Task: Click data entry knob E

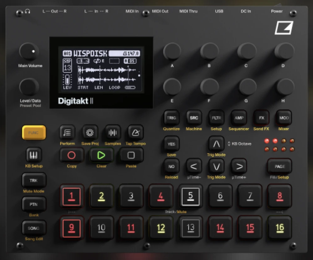Action: coord(172,87)
